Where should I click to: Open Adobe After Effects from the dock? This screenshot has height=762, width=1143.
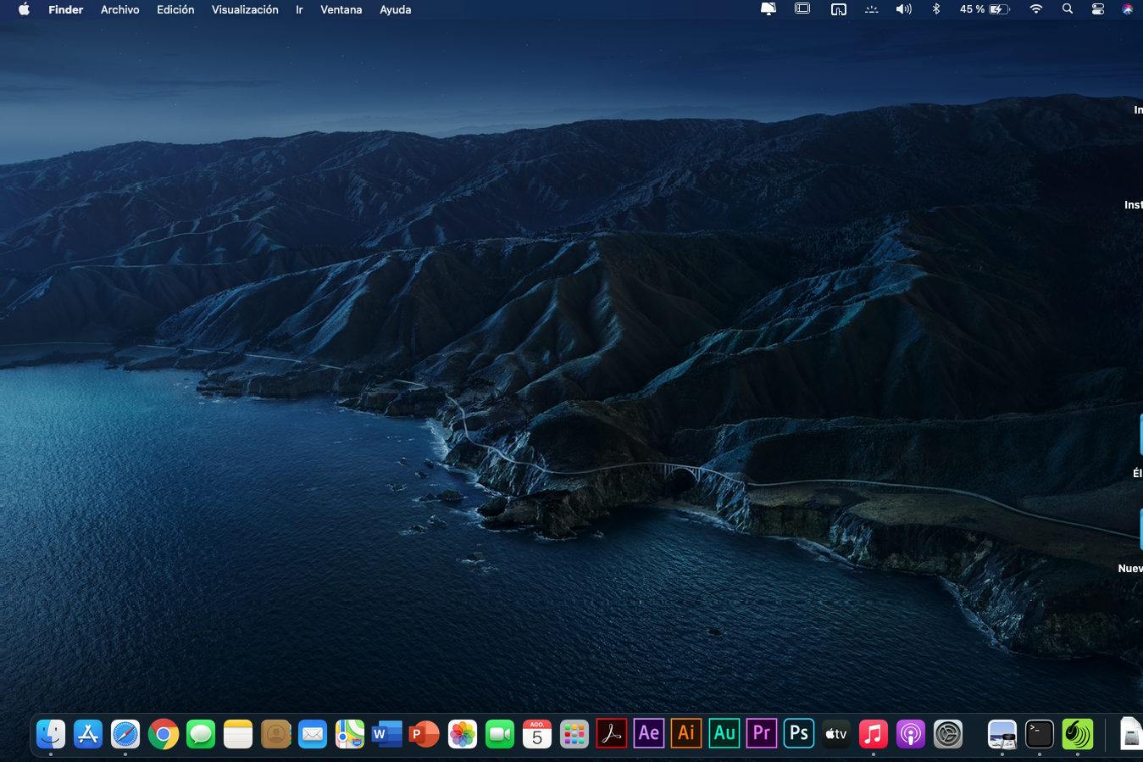pyautogui.click(x=649, y=734)
